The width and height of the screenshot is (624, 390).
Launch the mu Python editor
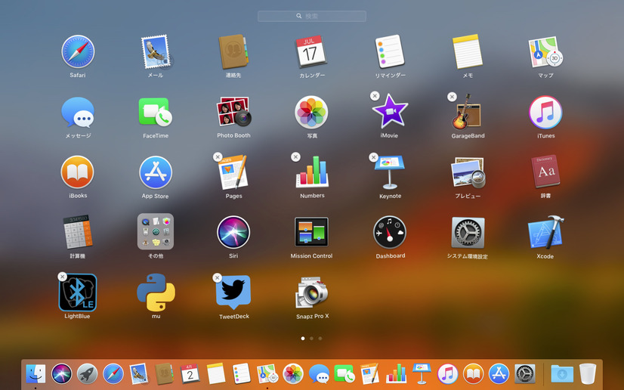pos(156,292)
